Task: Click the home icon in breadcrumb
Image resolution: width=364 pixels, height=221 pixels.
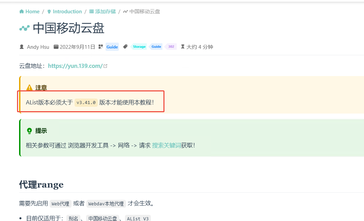Action: coord(21,11)
